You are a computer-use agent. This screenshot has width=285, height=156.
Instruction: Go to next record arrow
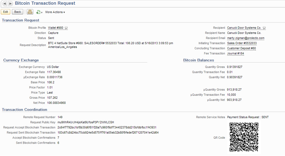click(x=11, y=4)
